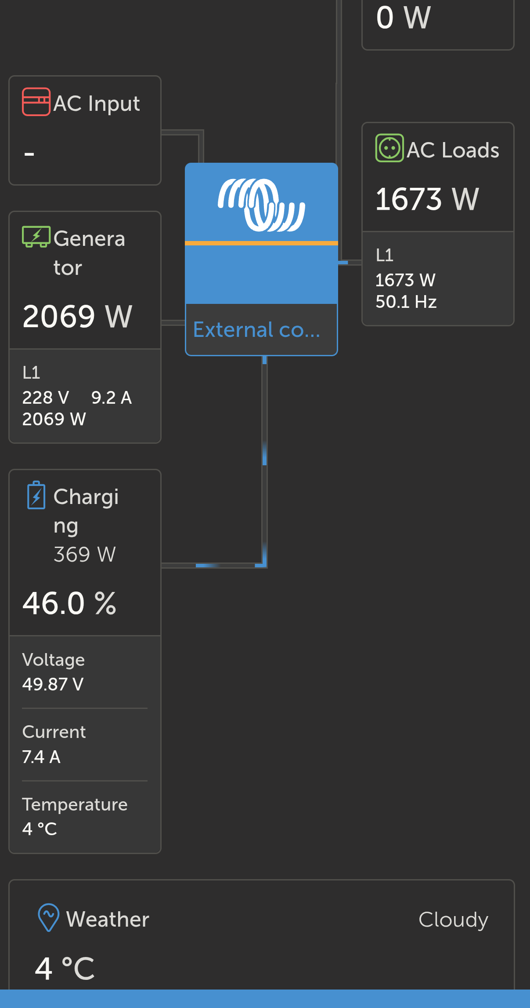Click the Cloudy weather status label
This screenshot has width=530, height=1008.
tap(453, 919)
